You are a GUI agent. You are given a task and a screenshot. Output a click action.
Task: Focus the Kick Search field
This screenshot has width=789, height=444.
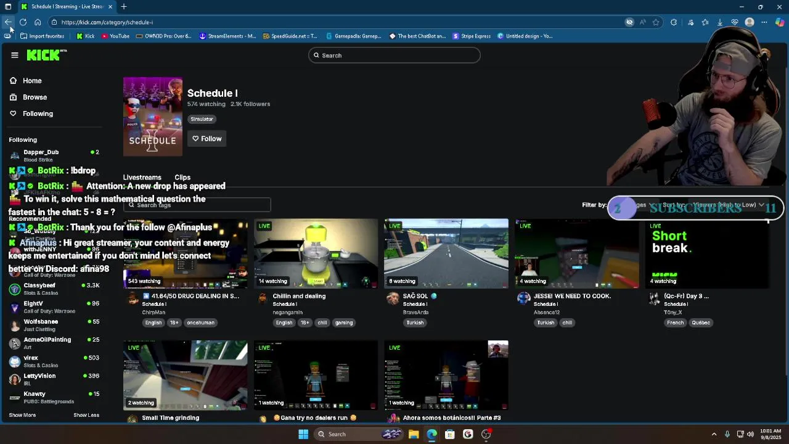click(x=394, y=55)
